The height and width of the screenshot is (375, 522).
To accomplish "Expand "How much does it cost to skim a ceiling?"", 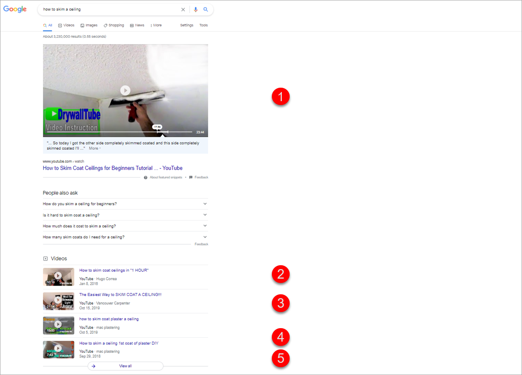I will pyautogui.click(x=205, y=226).
